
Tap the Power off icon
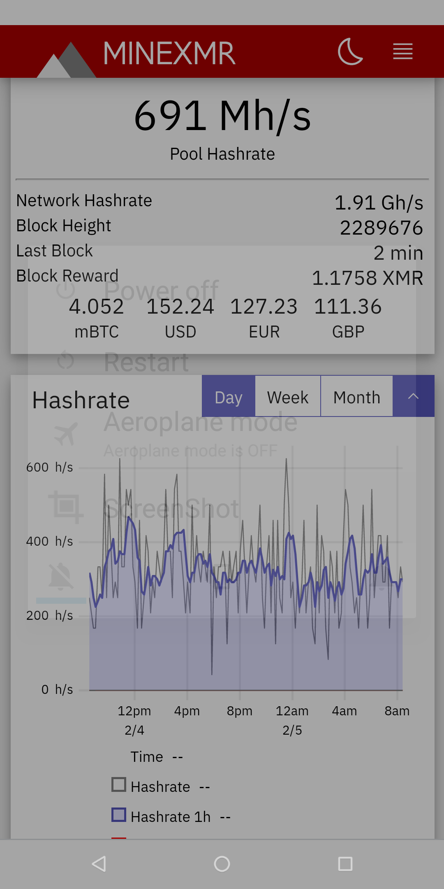pos(66,290)
